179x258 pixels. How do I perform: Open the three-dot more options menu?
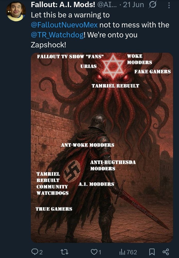click(x=169, y=5)
